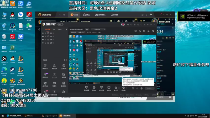Open the settings gear in streaming app
The height and width of the screenshot is (118, 210).
[x=141, y=88]
